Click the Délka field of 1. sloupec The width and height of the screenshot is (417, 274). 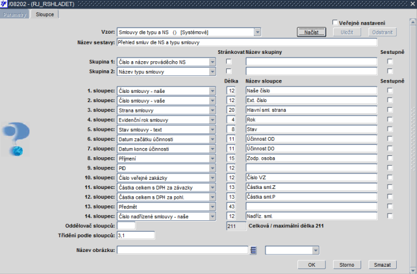231,91
